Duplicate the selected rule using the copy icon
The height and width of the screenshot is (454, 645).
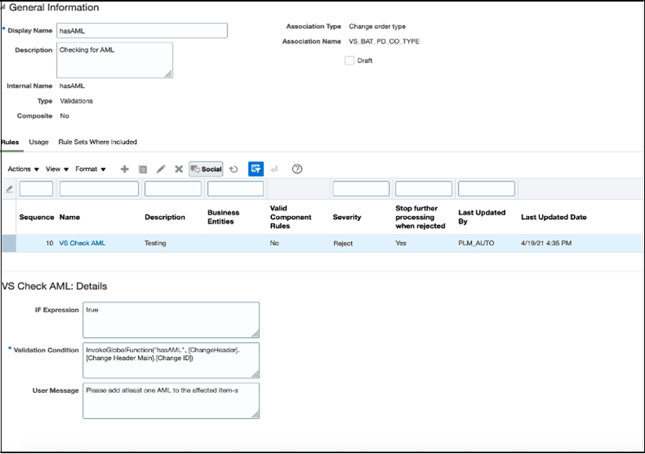coord(143,168)
